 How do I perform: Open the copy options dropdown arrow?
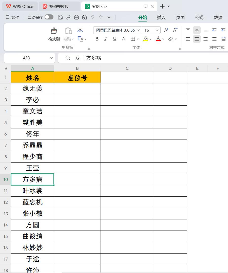pyautogui.click(x=85, y=39)
